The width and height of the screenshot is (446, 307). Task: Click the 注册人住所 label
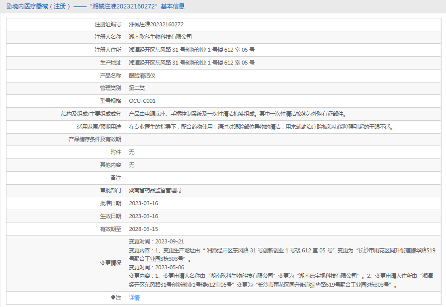click(x=108, y=50)
